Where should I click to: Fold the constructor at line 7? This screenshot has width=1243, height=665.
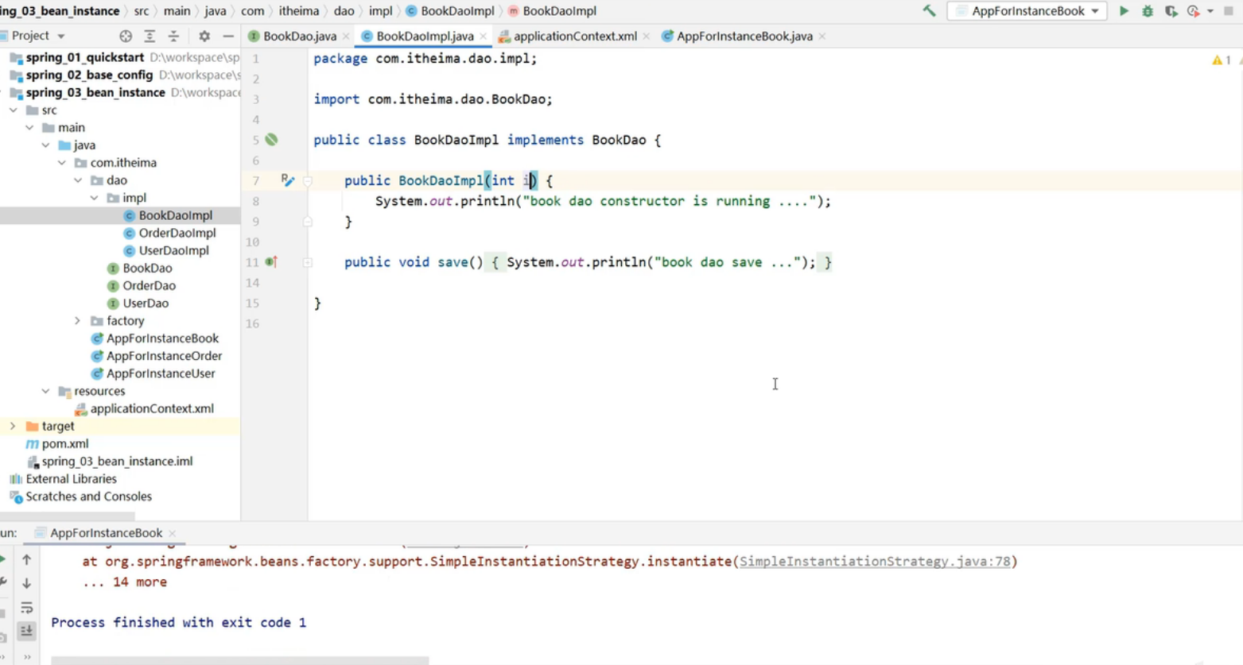308,181
